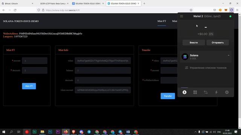This screenshot has height=135, width=241.
Task: Click the Lamports value 3.975267223
Action: click(x=21, y=36)
